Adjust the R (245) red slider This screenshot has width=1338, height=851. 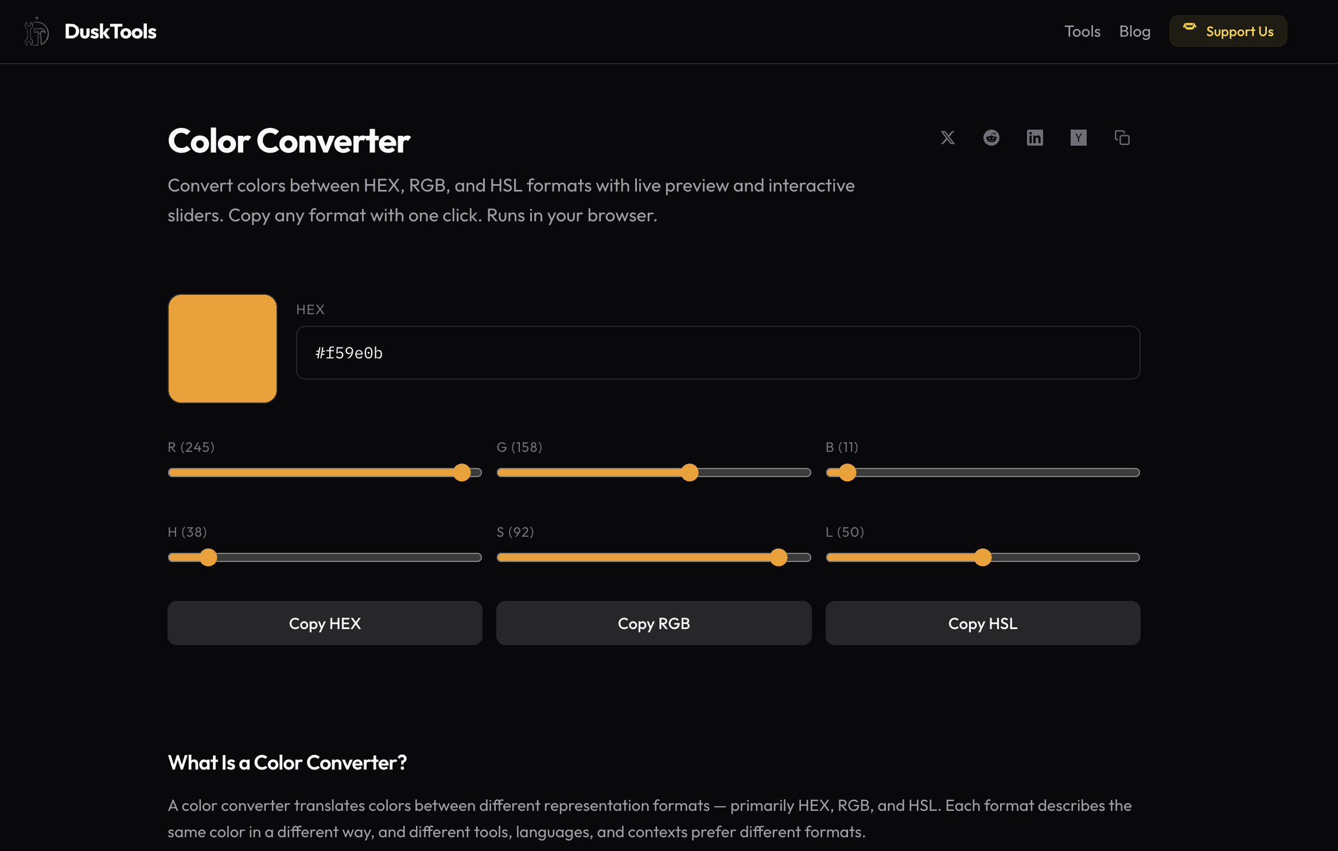(462, 472)
